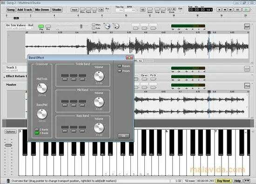Click the Ps St effect slot on Effect Return 1
The height and width of the screenshot is (184, 256).
[x=153, y=76]
